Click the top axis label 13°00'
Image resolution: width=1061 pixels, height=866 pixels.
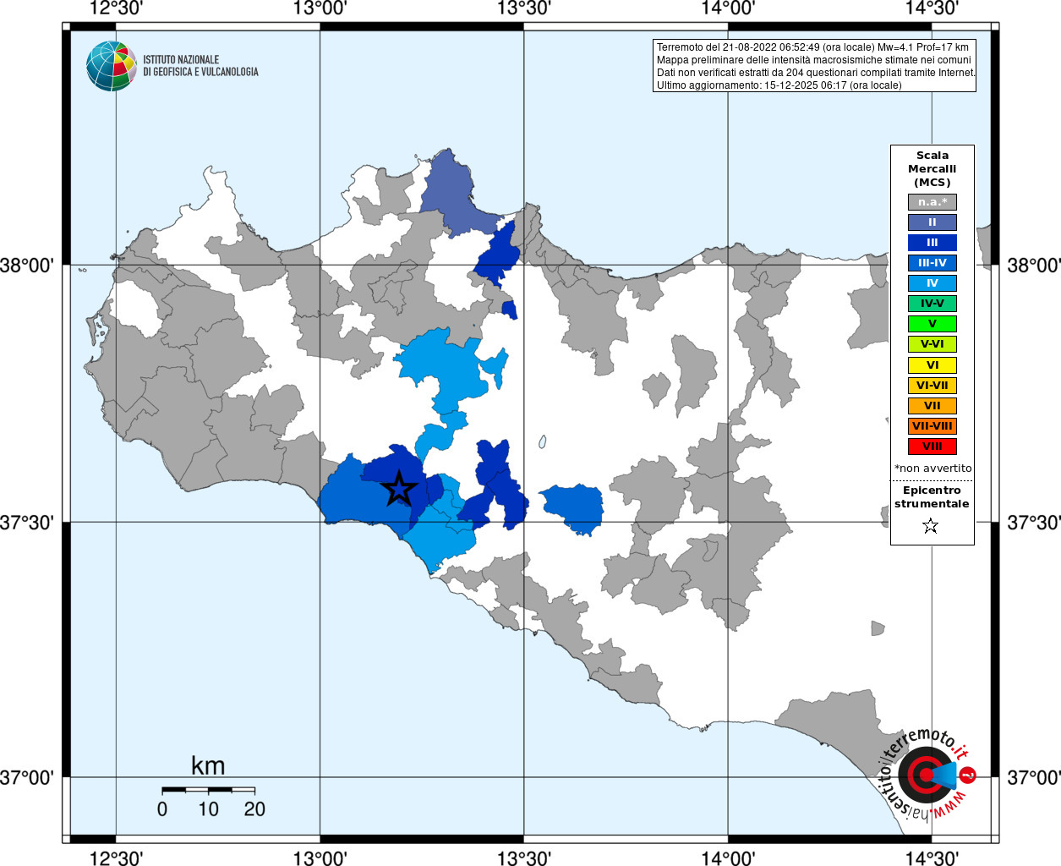point(320,9)
